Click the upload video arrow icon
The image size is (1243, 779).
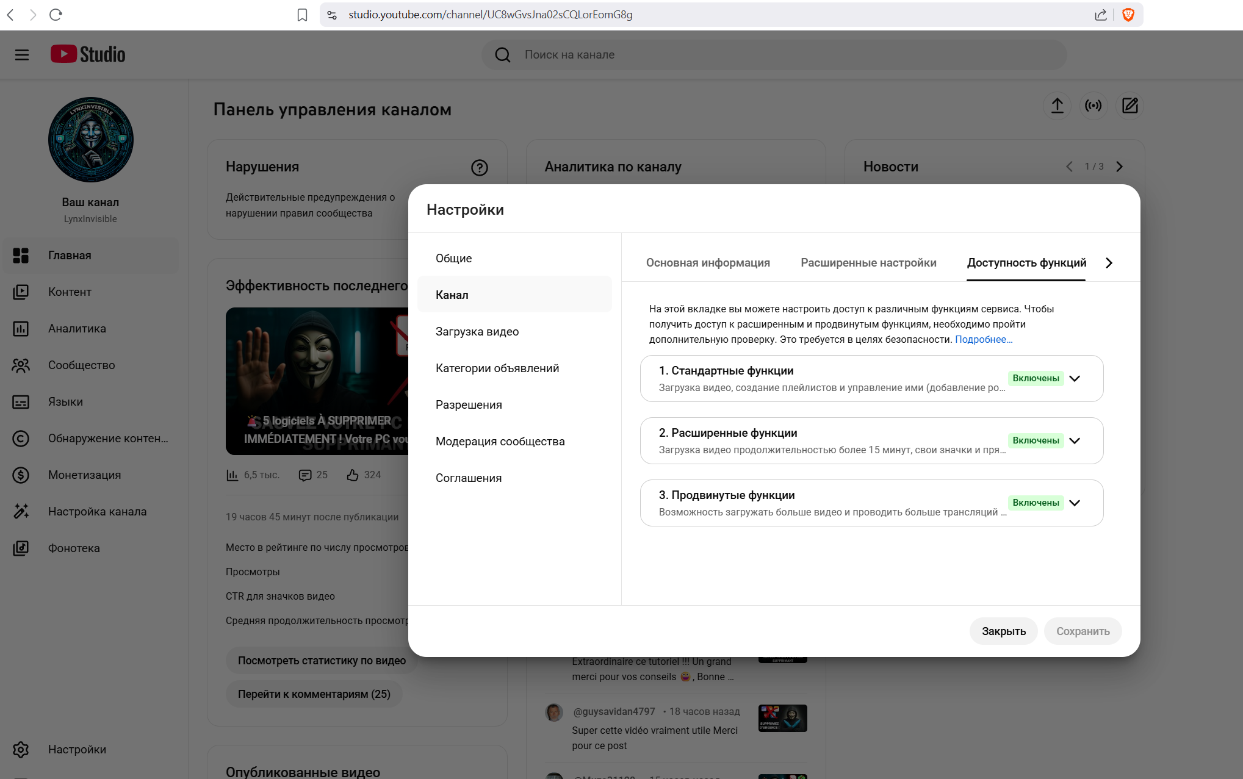(1057, 106)
